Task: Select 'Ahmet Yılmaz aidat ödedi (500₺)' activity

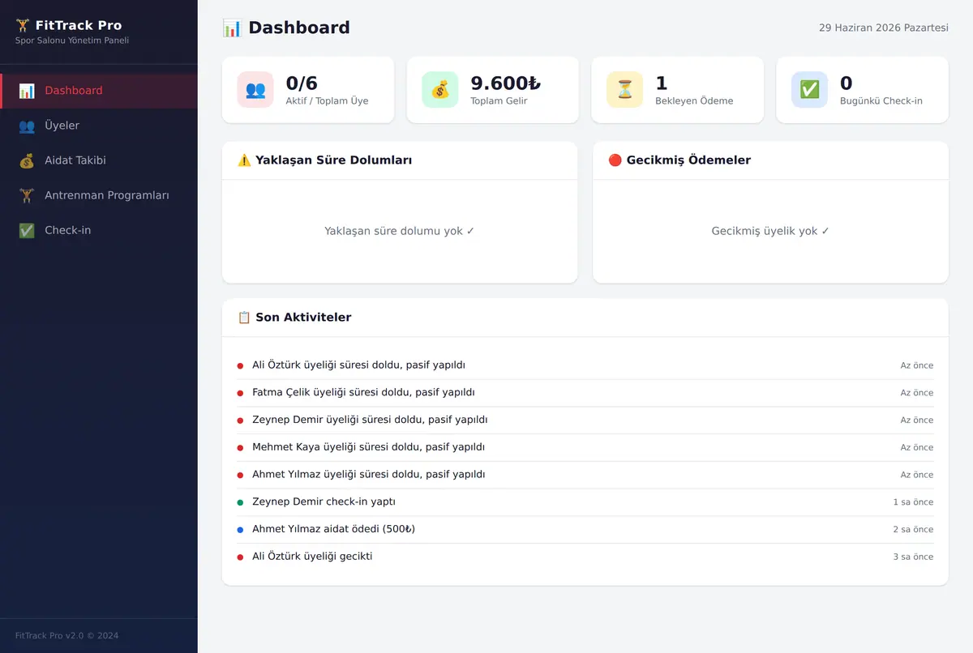Action: pyautogui.click(x=585, y=529)
